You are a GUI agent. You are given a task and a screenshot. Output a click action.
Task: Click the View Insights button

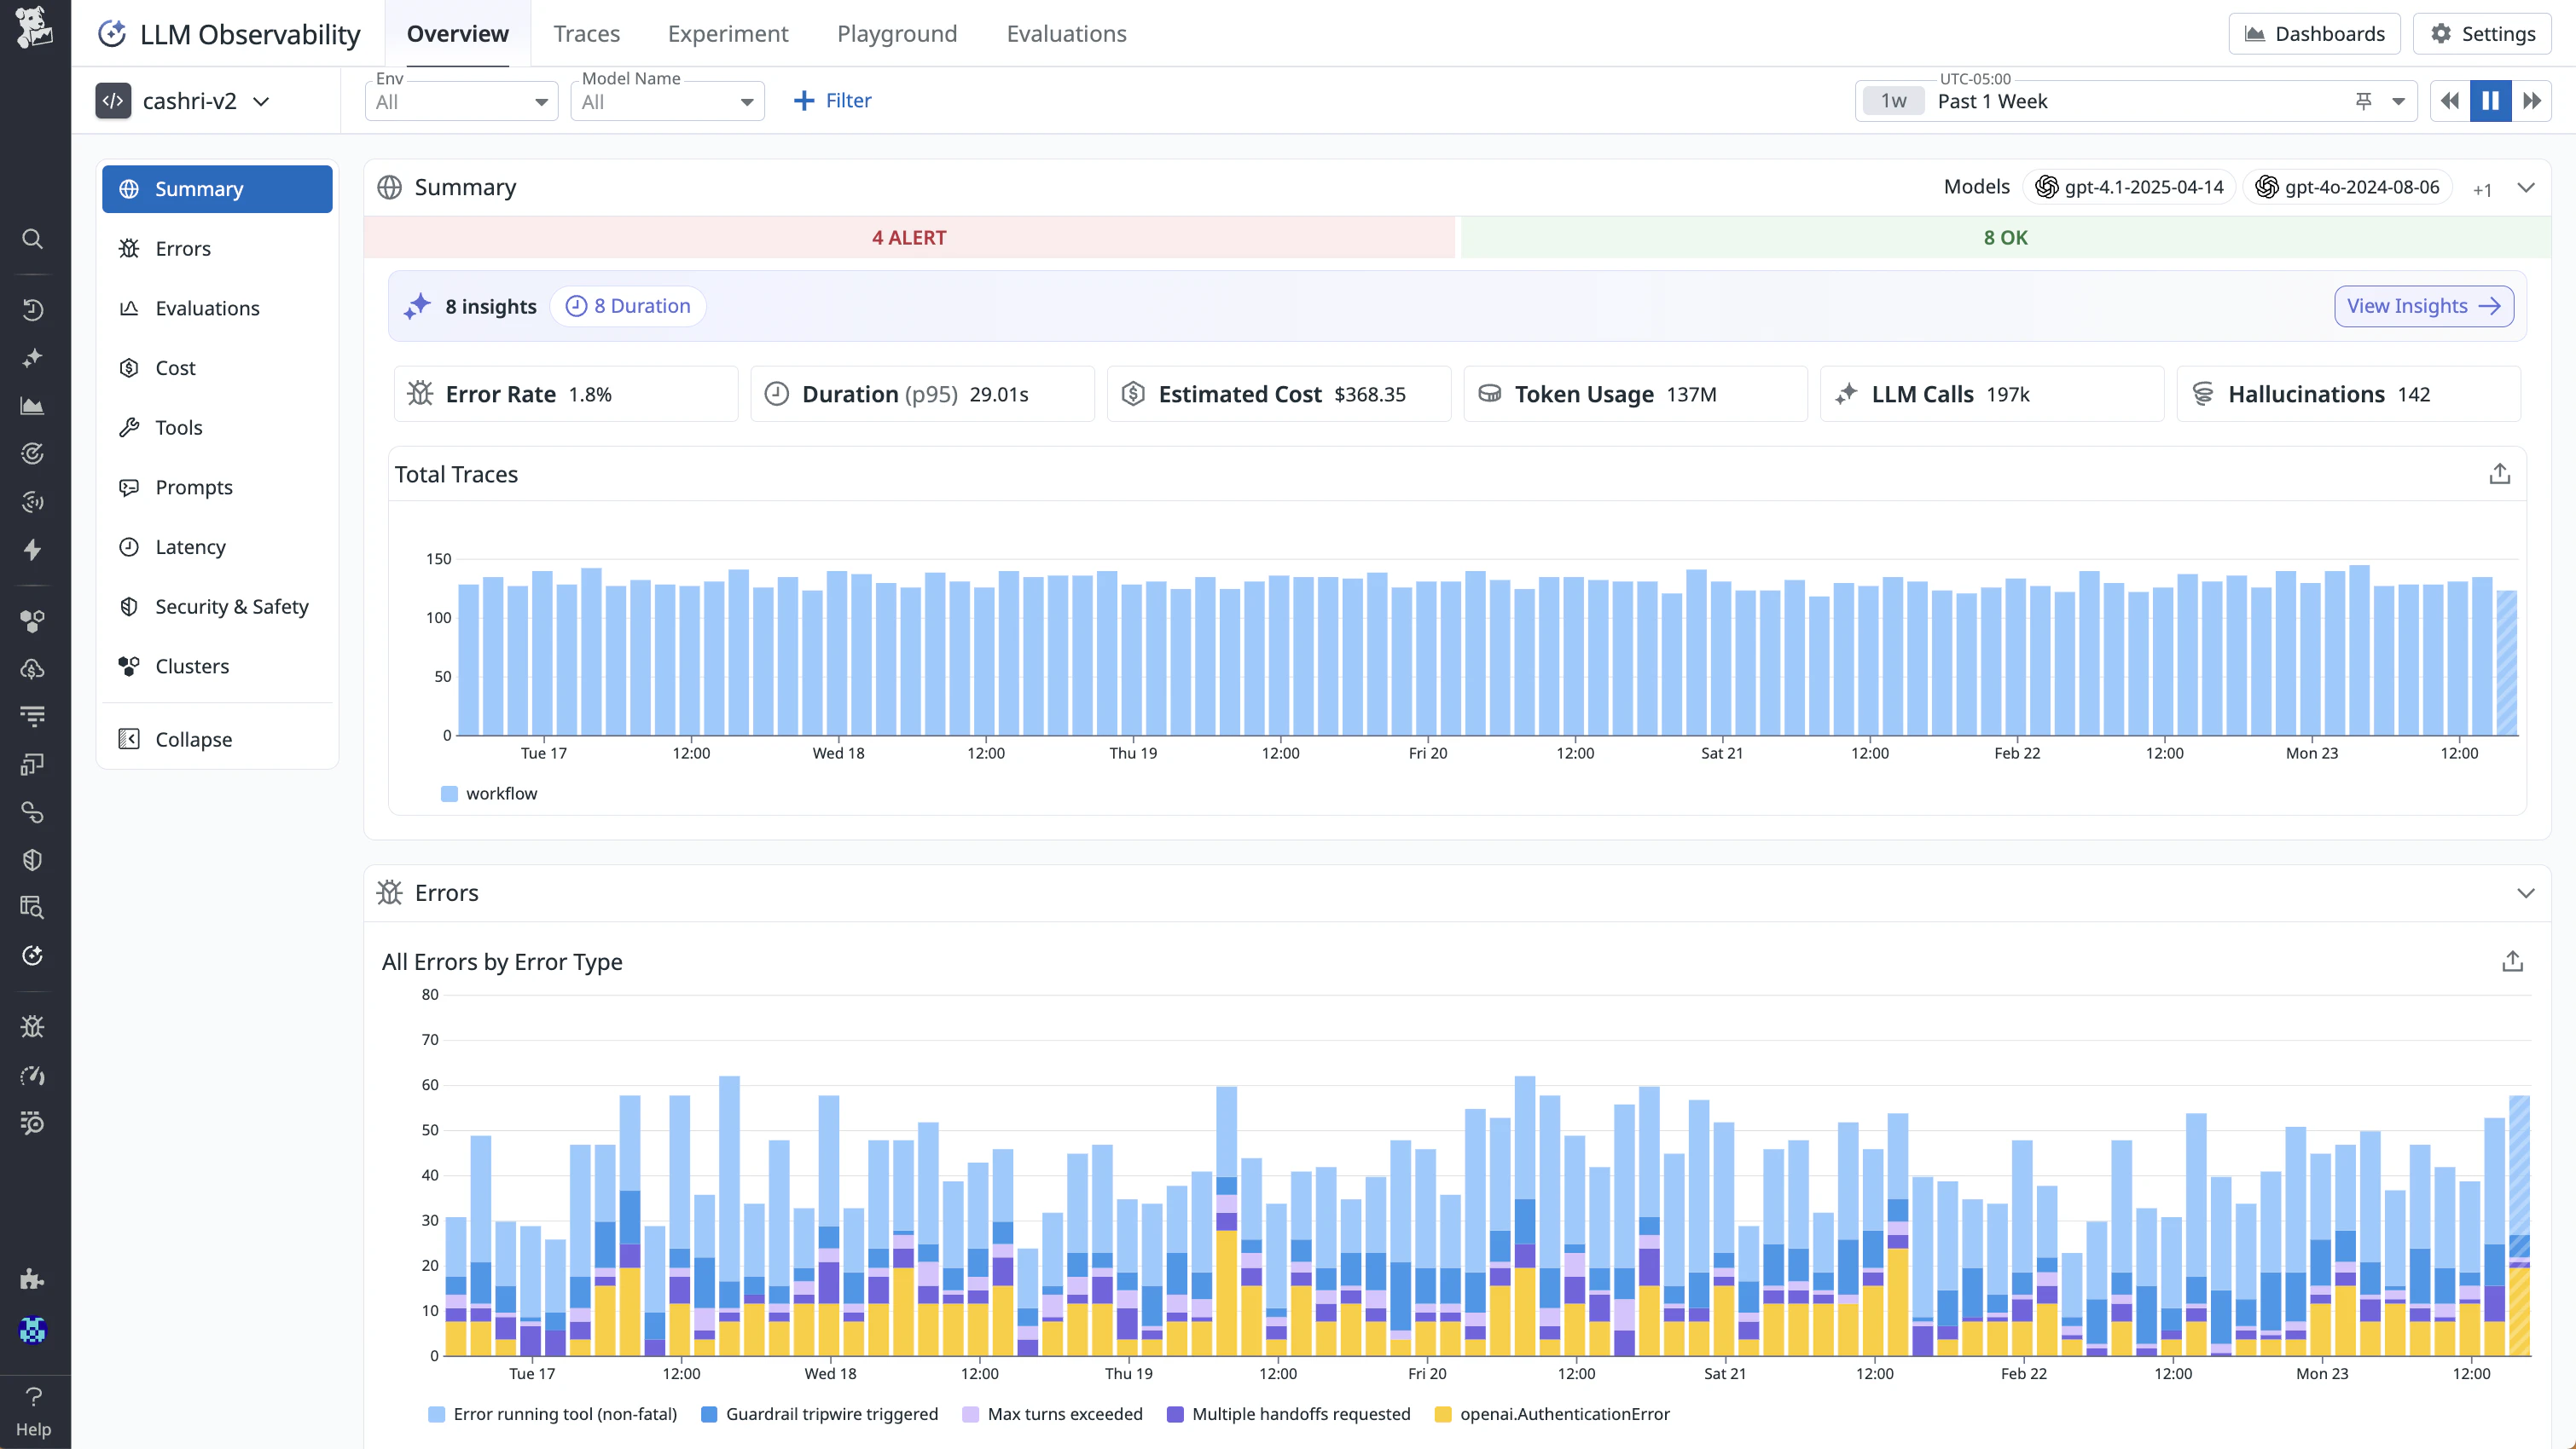tap(2423, 306)
